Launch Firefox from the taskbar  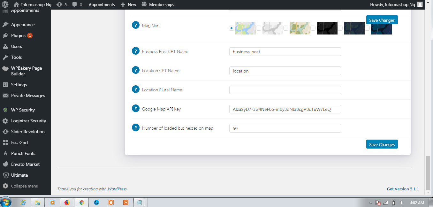[x=67, y=202]
